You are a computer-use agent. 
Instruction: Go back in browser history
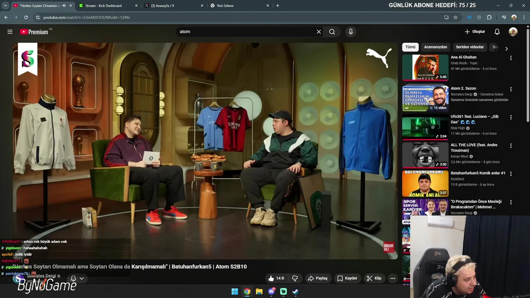(x=6, y=17)
